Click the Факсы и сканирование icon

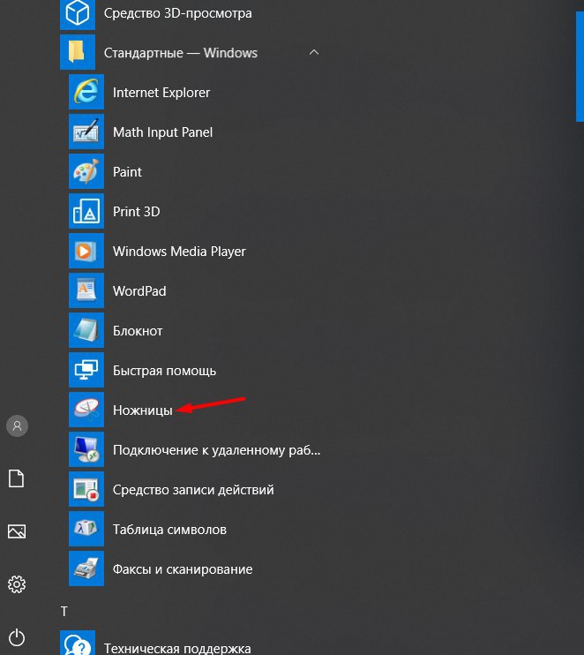point(86,568)
